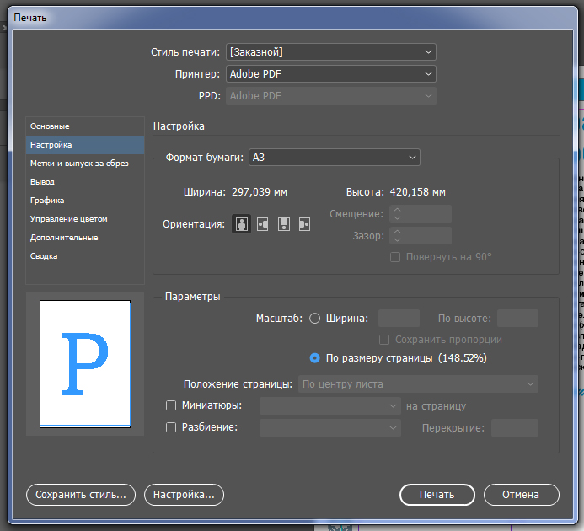Open the Вывод section
This screenshot has width=584, height=531.
pyautogui.click(x=85, y=182)
